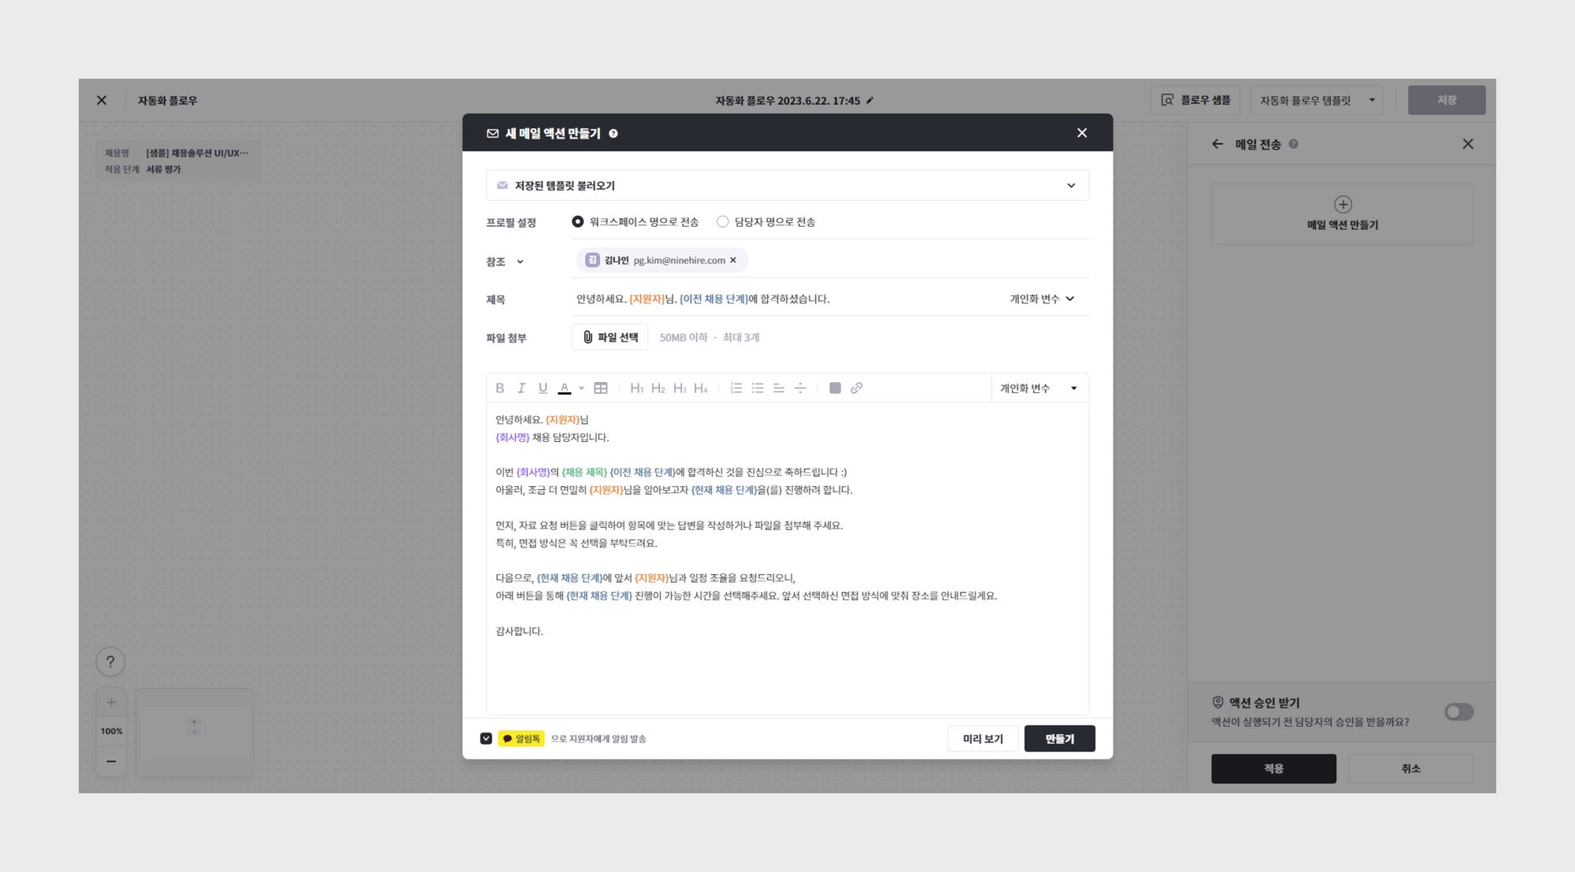Expand 저장된 템플릿 불러오기 dropdown
Image resolution: width=1575 pixels, height=872 pixels.
(787, 186)
